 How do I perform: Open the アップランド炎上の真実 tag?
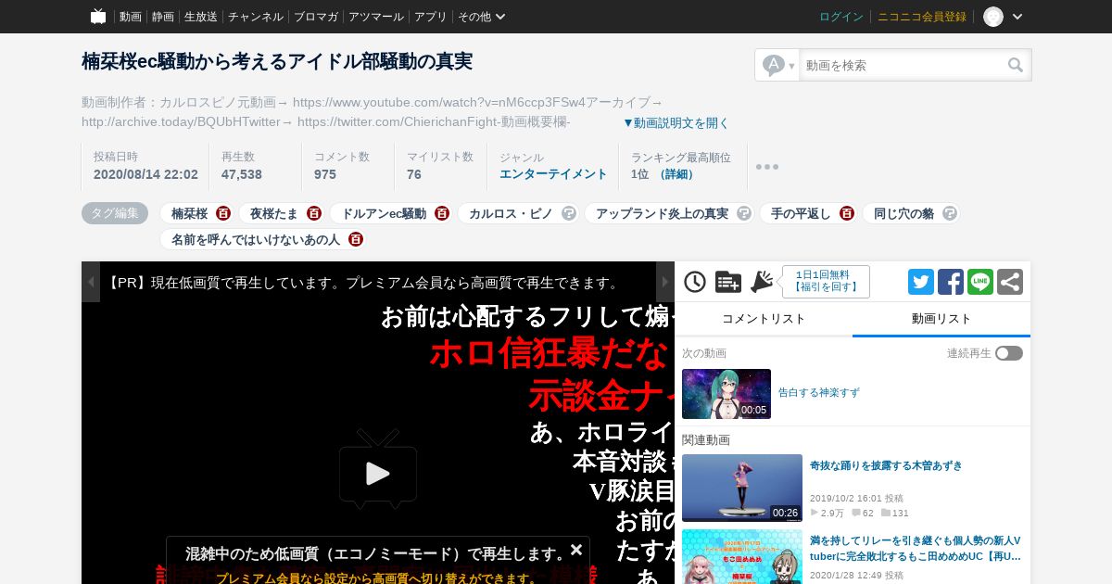coord(662,213)
